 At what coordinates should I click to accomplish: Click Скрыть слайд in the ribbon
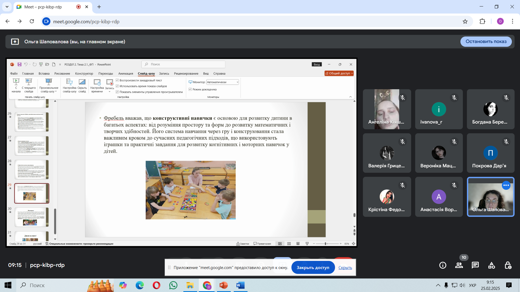pyautogui.click(x=82, y=85)
